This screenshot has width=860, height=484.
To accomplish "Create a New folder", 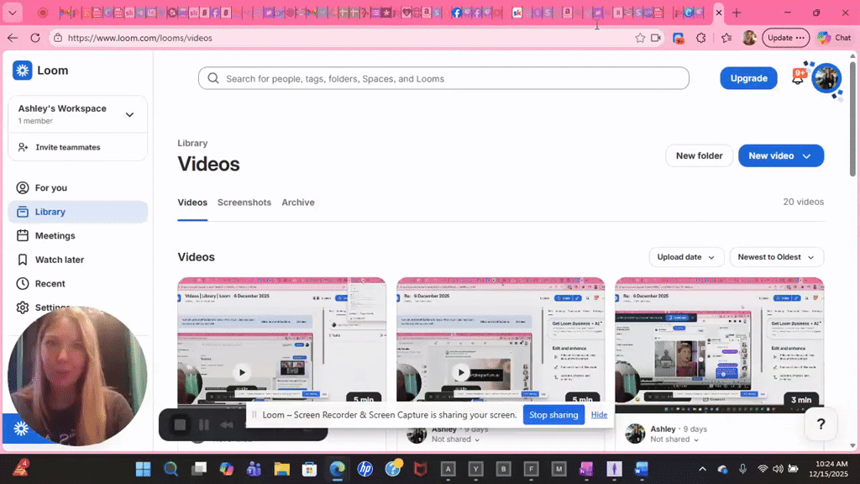I will point(699,155).
